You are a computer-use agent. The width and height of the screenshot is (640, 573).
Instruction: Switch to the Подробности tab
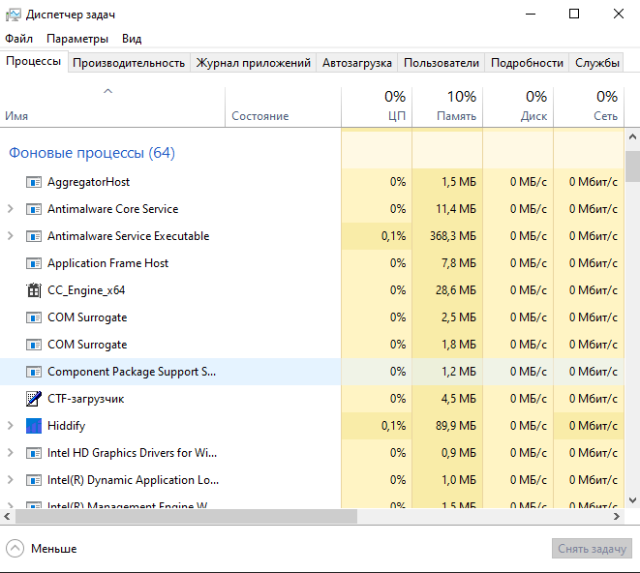pyautogui.click(x=527, y=63)
